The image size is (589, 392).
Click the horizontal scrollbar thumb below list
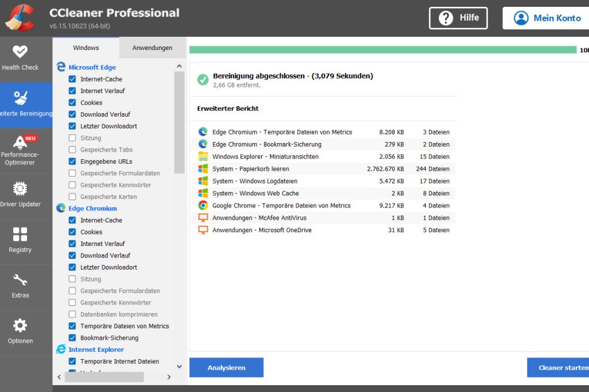pos(104,377)
